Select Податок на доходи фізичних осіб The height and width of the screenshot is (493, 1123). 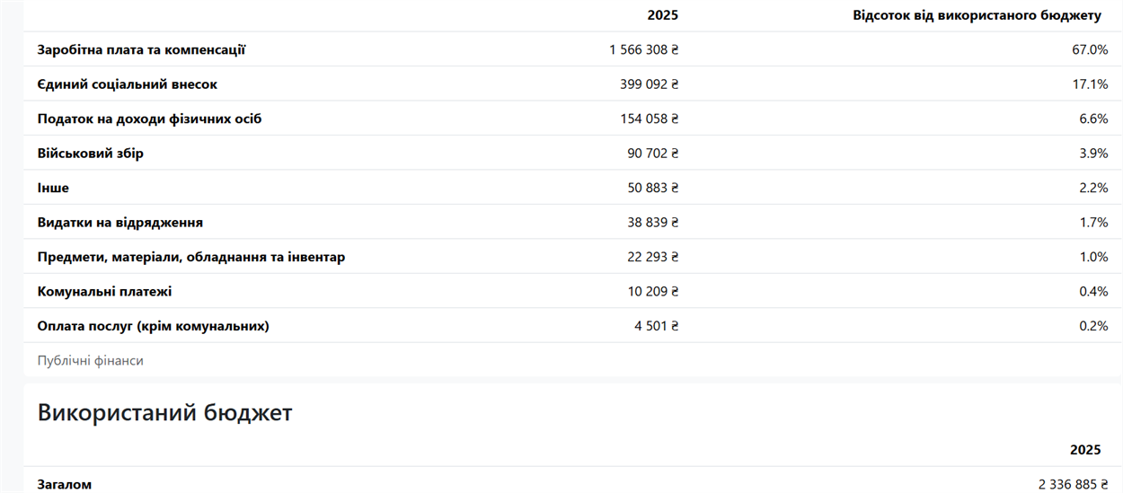149,119
